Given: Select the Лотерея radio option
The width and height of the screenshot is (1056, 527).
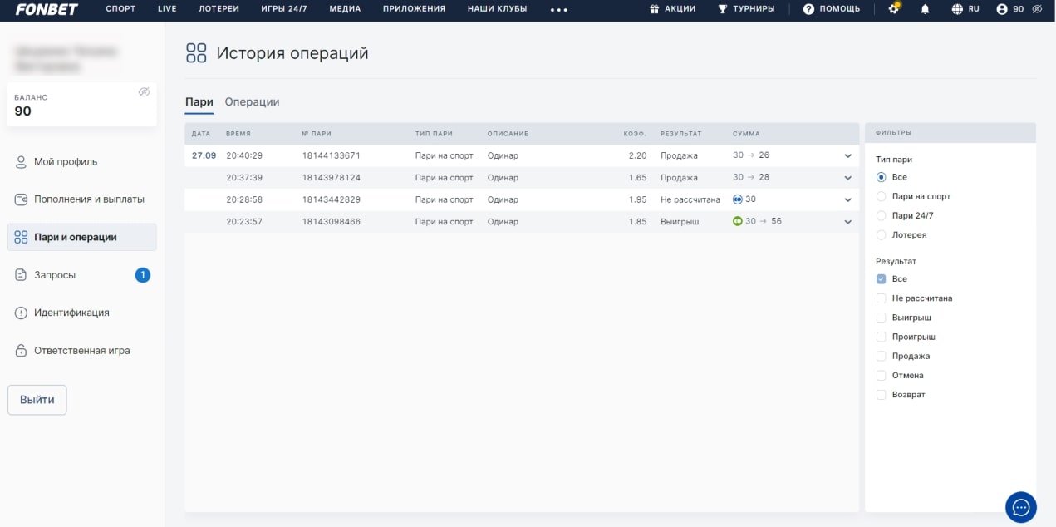Looking at the screenshot, I should (882, 235).
